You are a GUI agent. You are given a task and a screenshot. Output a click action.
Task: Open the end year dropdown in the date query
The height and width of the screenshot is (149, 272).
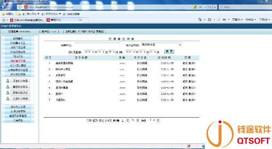[x=131, y=52]
